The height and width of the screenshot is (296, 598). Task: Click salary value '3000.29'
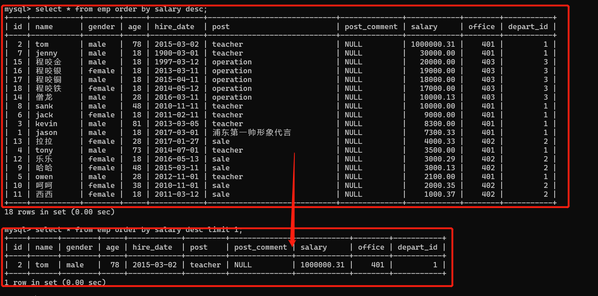[x=440, y=159]
